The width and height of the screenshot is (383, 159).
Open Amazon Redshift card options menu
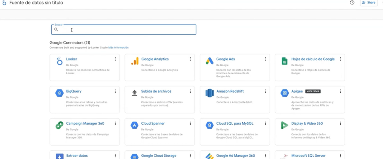(265, 91)
